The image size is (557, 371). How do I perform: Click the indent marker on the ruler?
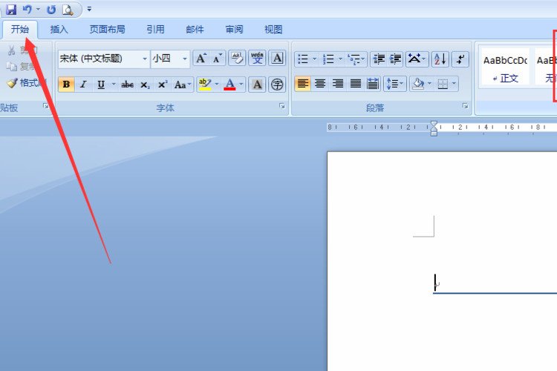pyautogui.click(x=434, y=128)
